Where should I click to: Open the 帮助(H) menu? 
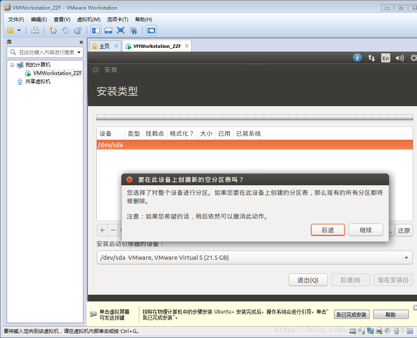pos(143,20)
